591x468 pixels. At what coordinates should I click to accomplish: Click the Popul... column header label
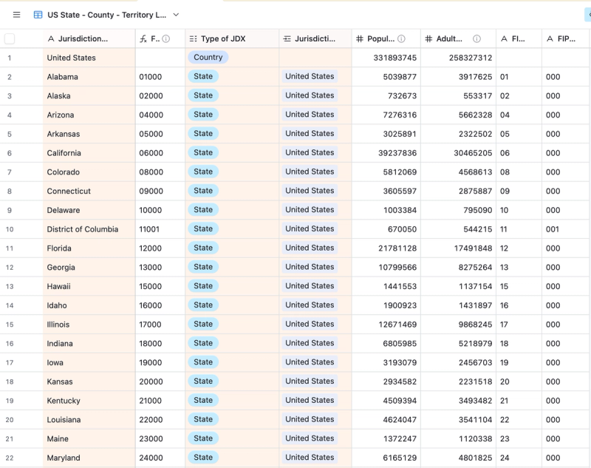[380, 38]
